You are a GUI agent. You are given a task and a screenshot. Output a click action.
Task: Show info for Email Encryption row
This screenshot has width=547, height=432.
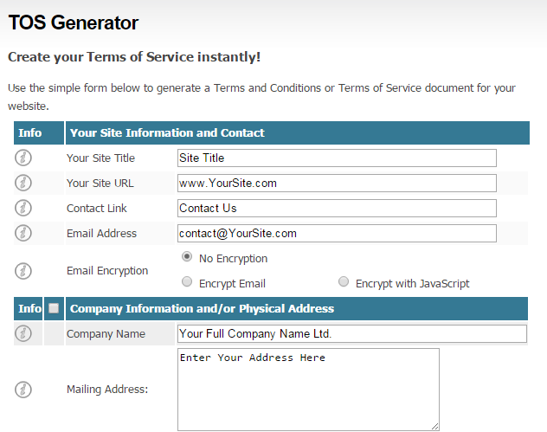tap(23, 270)
